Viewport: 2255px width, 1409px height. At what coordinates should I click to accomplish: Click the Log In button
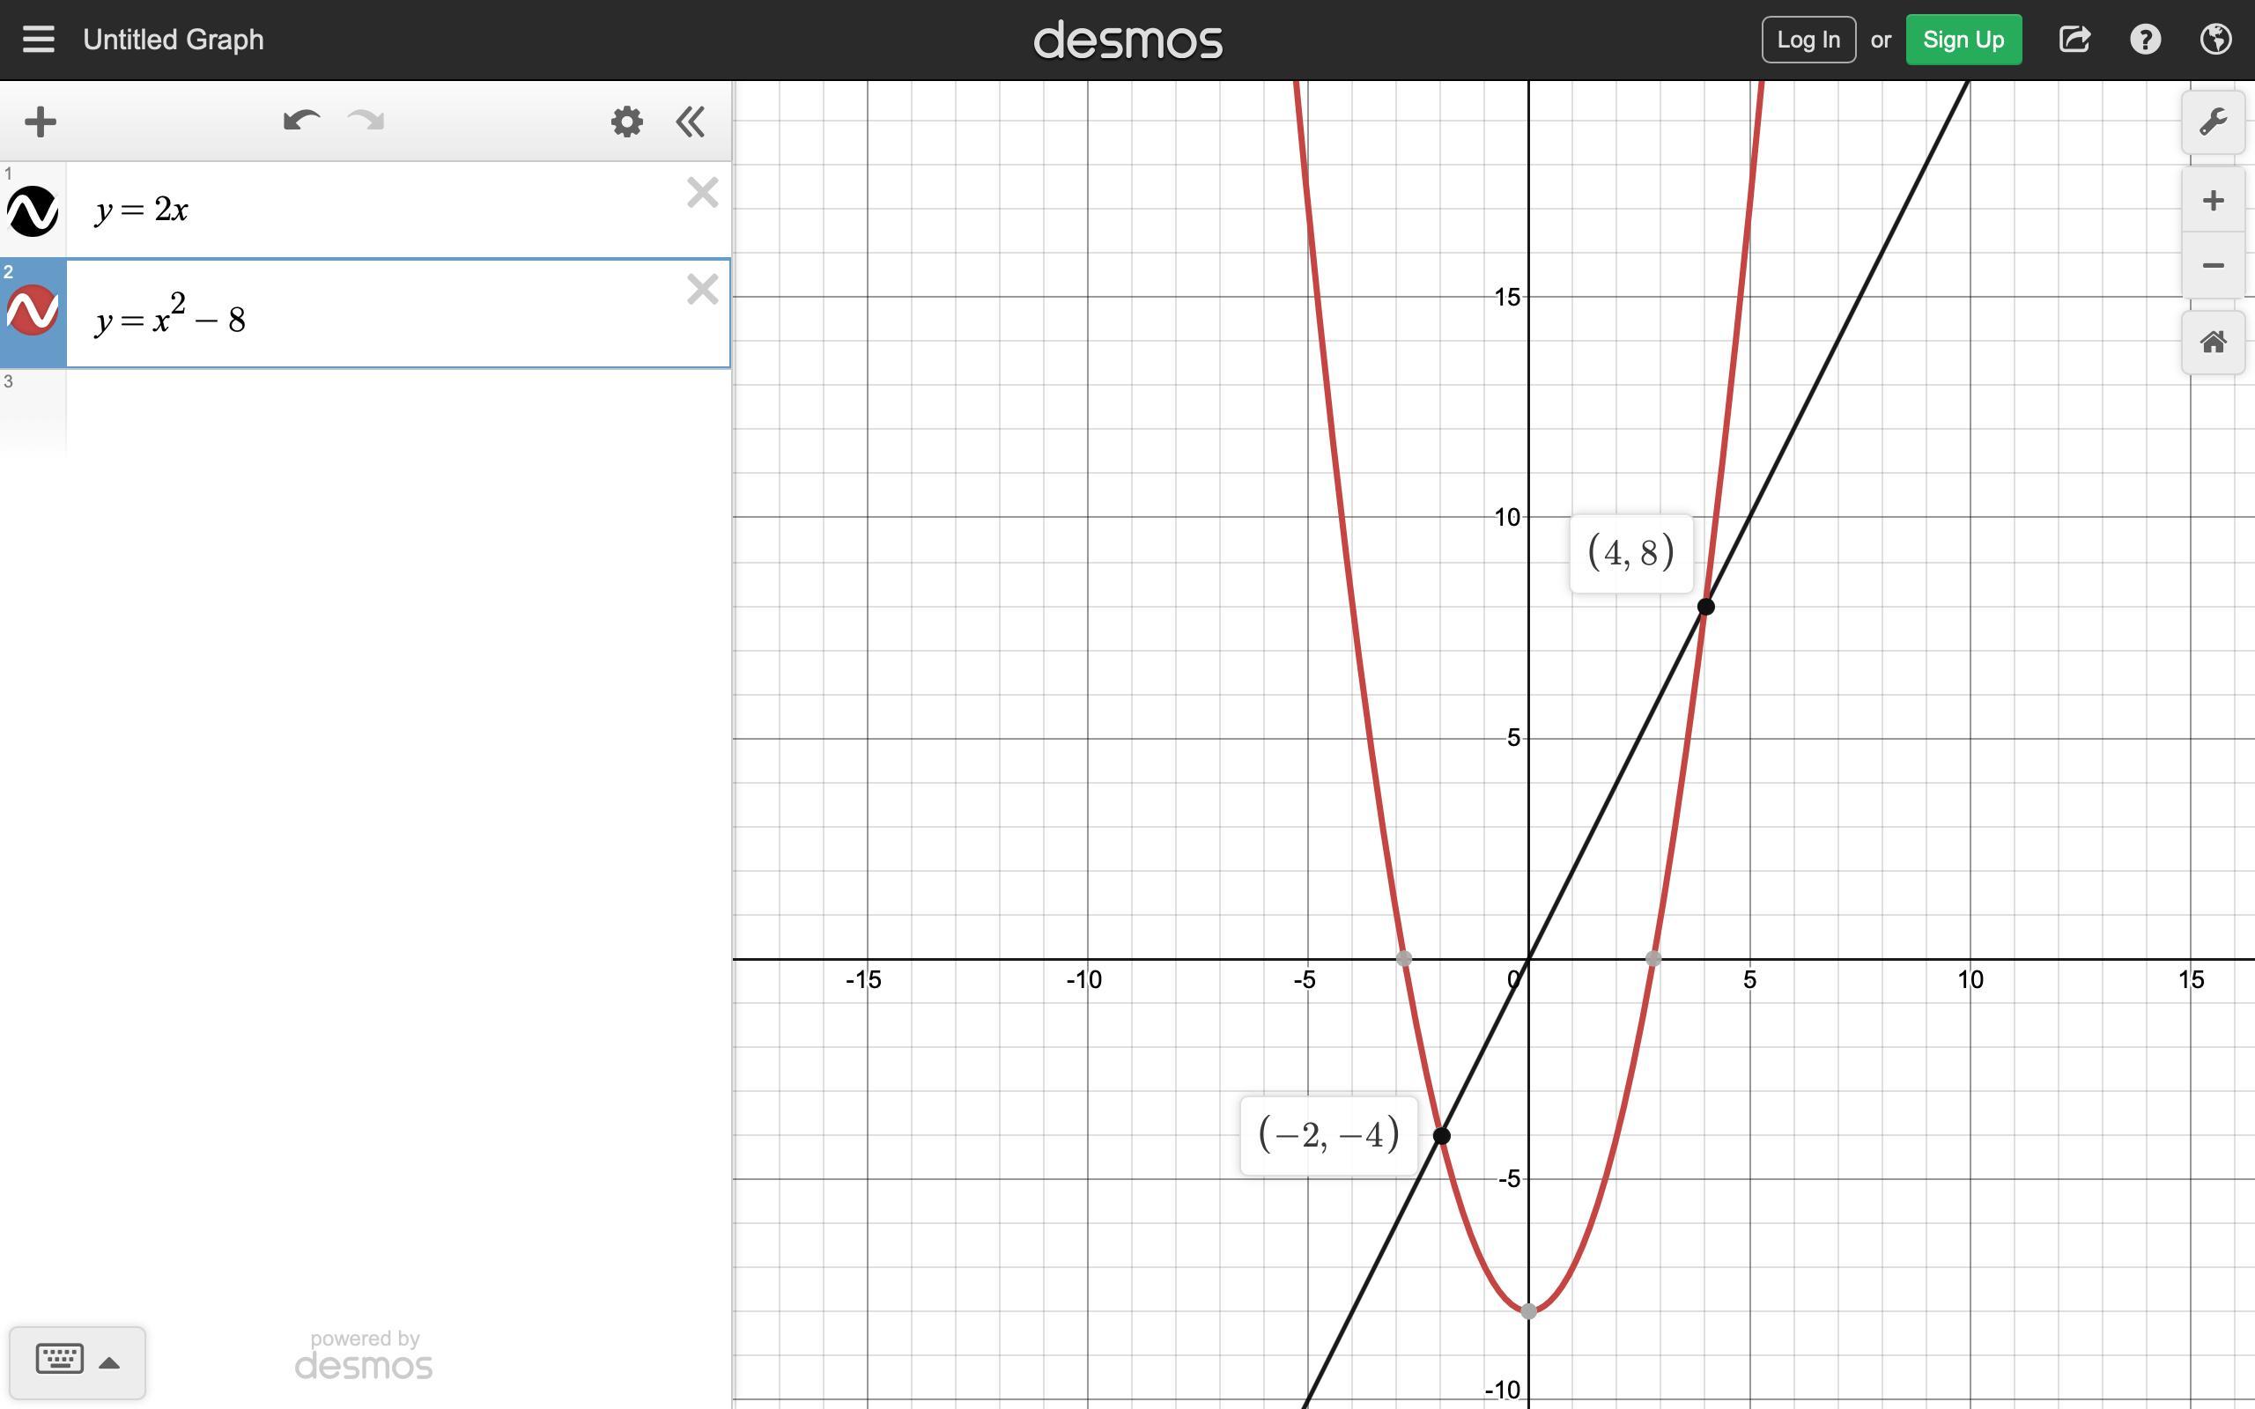click(1808, 39)
